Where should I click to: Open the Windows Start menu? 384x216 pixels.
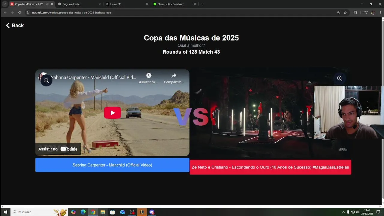[x=5, y=212]
